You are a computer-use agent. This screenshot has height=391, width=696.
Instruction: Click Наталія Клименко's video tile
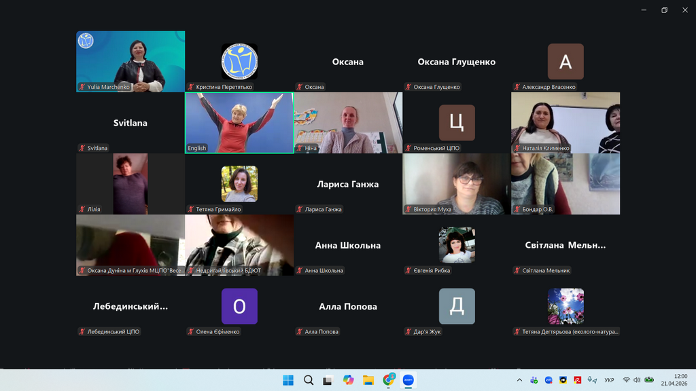565,123
